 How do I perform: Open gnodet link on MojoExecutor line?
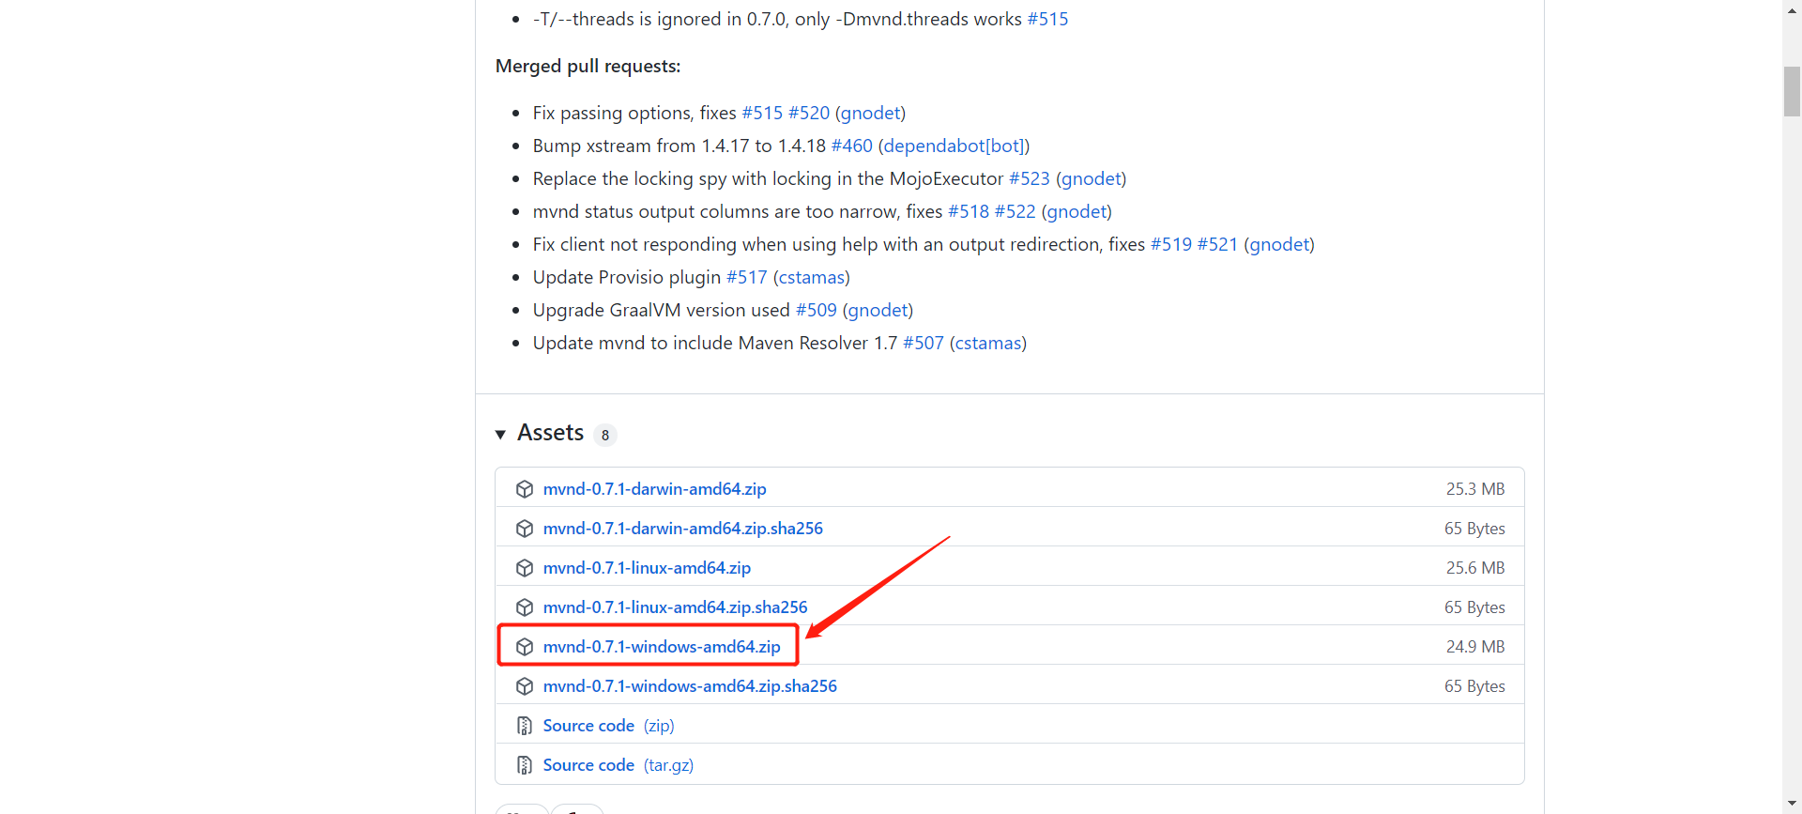1092,178
